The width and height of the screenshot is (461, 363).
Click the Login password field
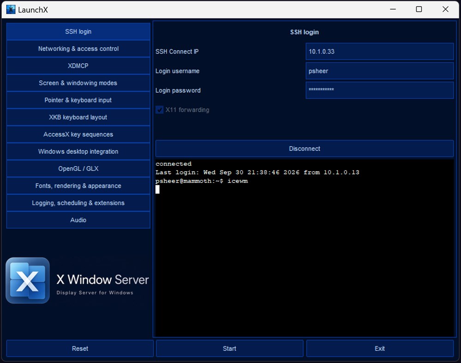tap(380, 90)
